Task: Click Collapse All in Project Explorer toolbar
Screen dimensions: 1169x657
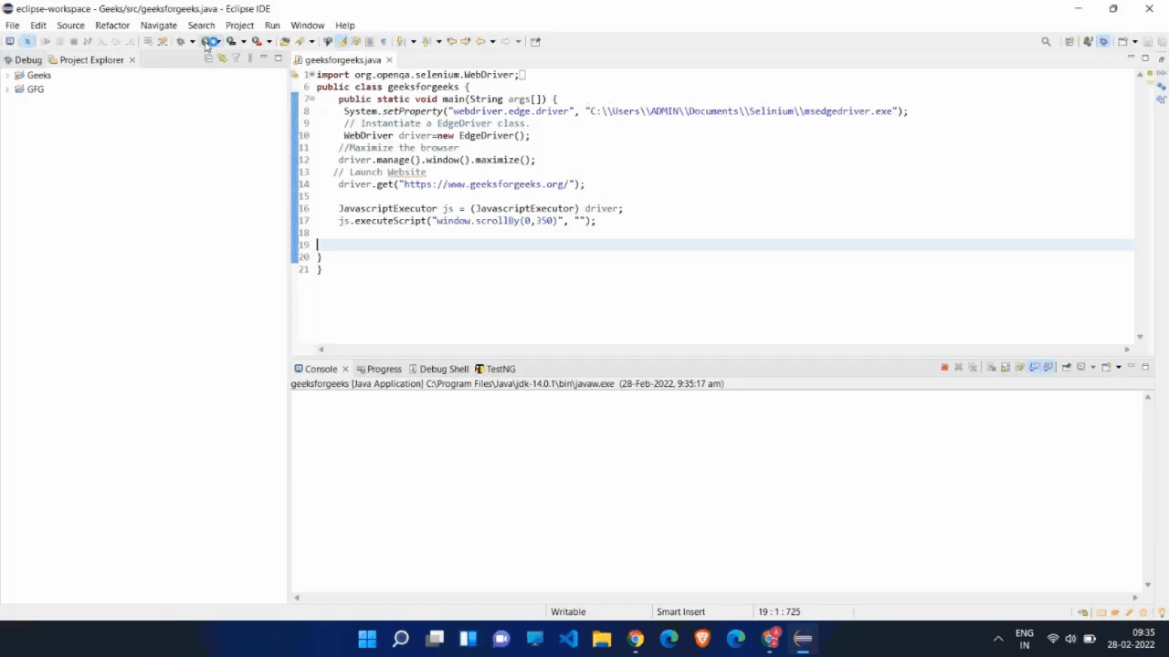Action: 208,57
